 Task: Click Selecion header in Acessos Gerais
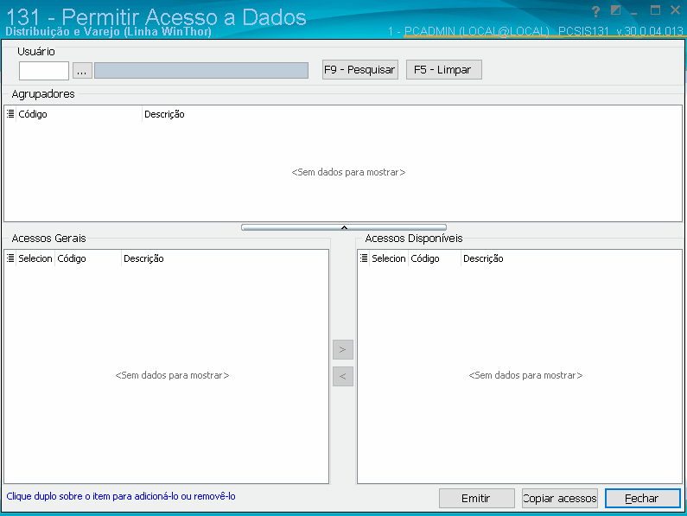click(x=35, y=258)
